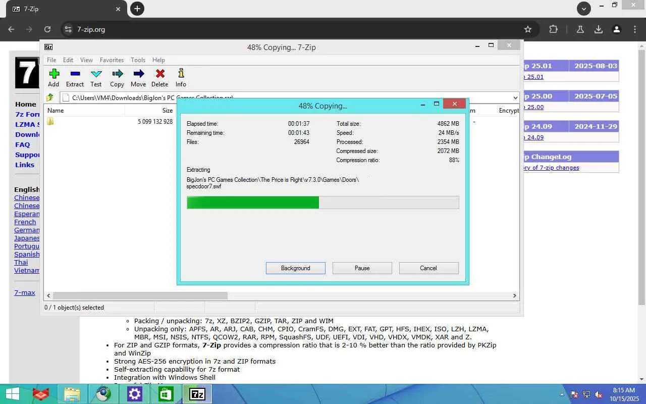This screenshot has height=404, width=646.
Task: Open the Chrome profile avatar icon
Action: 617,29
